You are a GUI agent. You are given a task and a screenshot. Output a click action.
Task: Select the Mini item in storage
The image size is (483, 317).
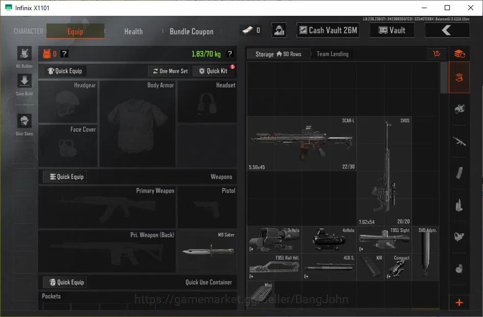click(x=260, y=295)
